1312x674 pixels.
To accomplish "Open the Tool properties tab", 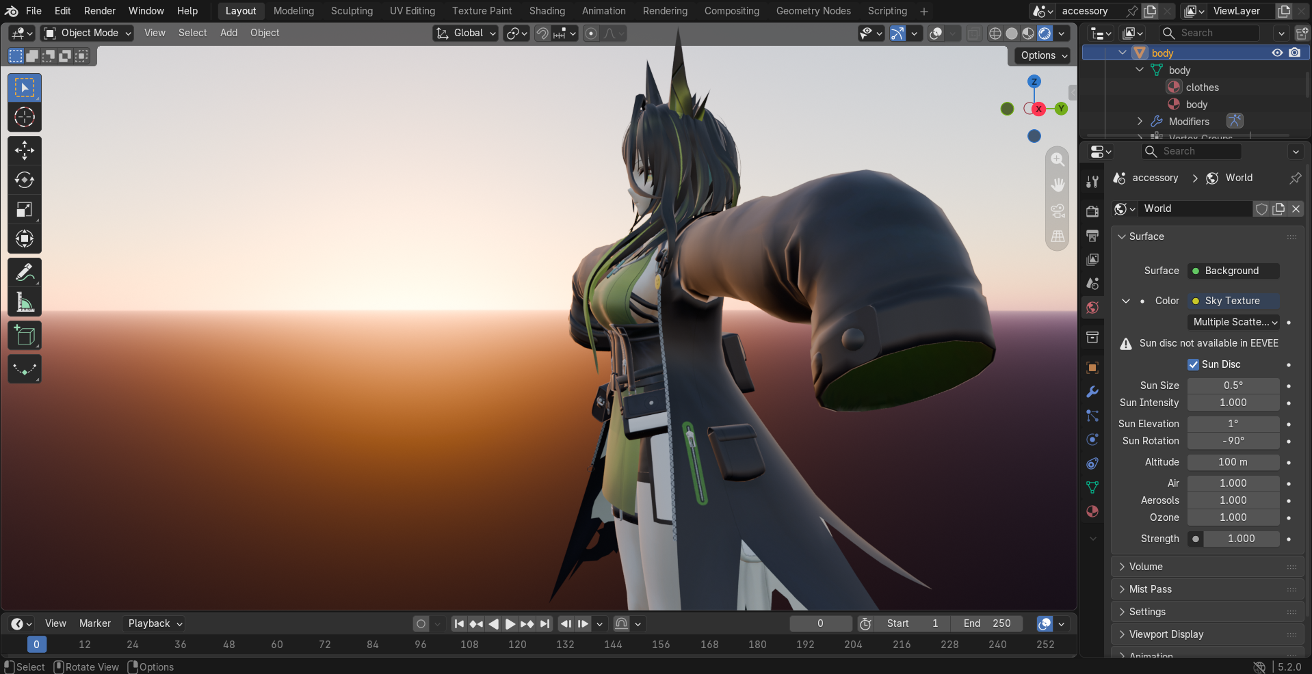I will [x=1092, y=181].
